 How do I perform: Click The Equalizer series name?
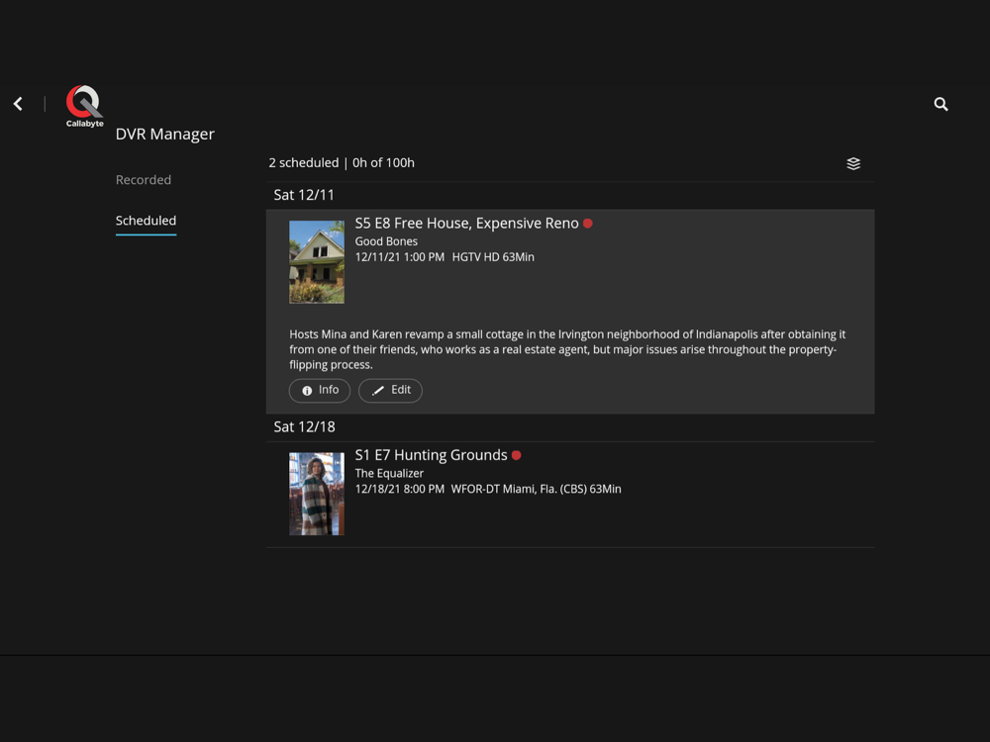[389, 473]
